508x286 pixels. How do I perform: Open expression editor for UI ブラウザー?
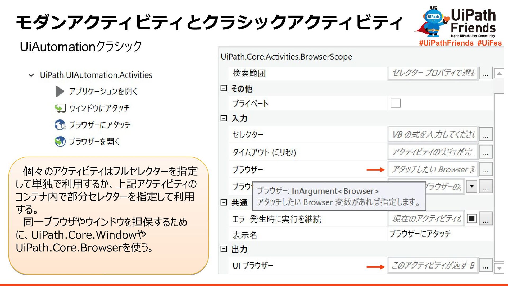(486, 265)
